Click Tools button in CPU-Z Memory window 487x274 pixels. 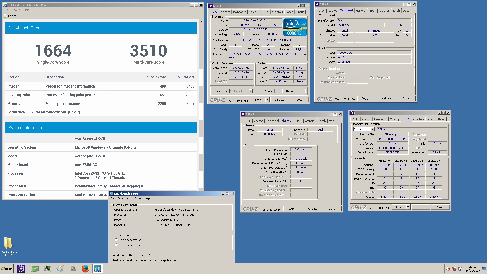pyautogui.click(x=291, y=209)
